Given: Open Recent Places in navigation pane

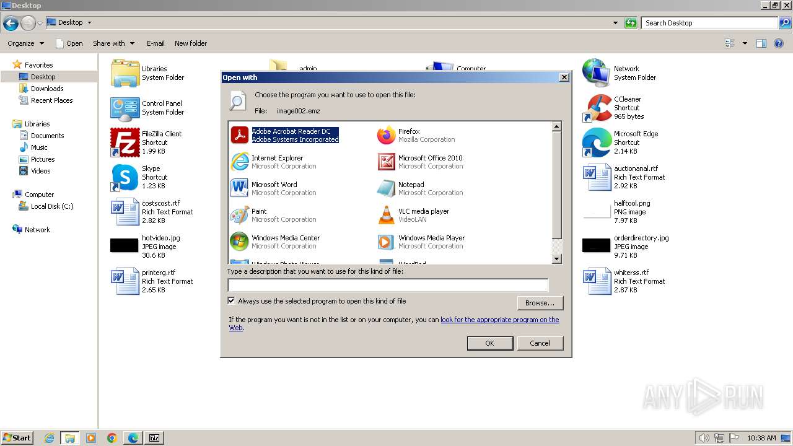Looking at the screenshot, I should (x=51, y=100).
